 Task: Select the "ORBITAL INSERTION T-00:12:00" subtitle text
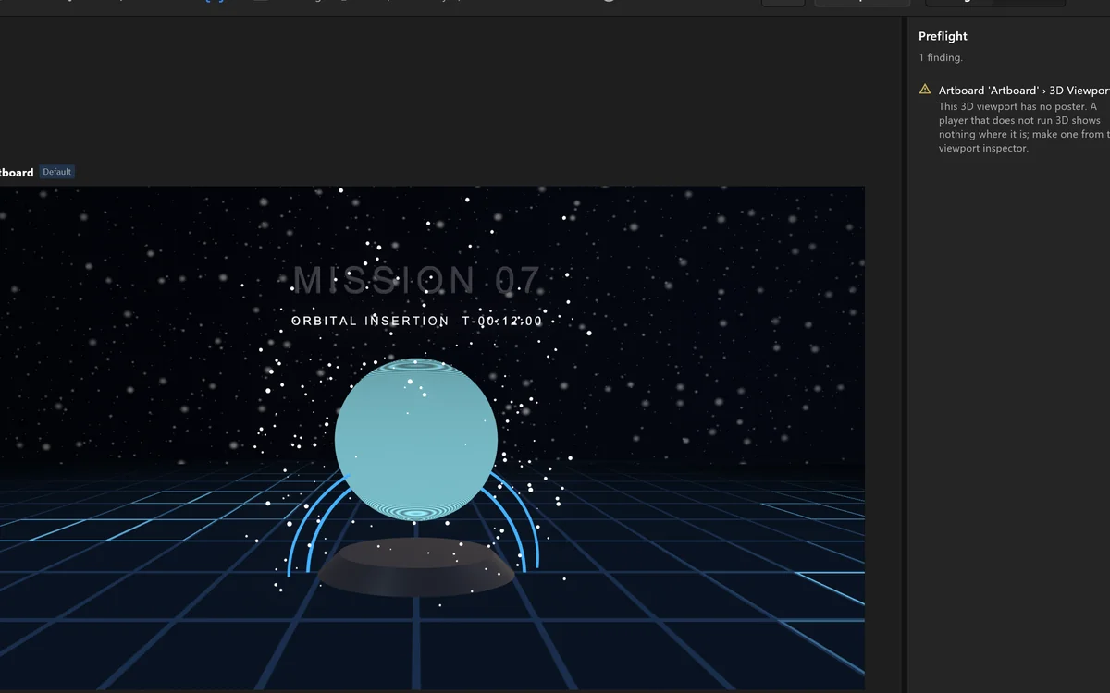point(417,321)
